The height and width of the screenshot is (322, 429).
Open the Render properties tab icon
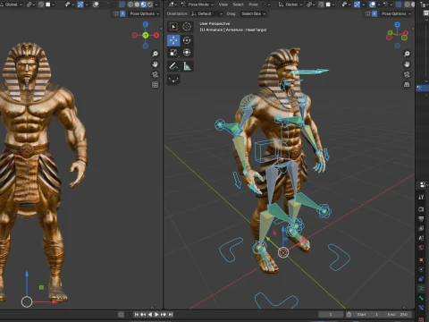[x=421, y=209]
